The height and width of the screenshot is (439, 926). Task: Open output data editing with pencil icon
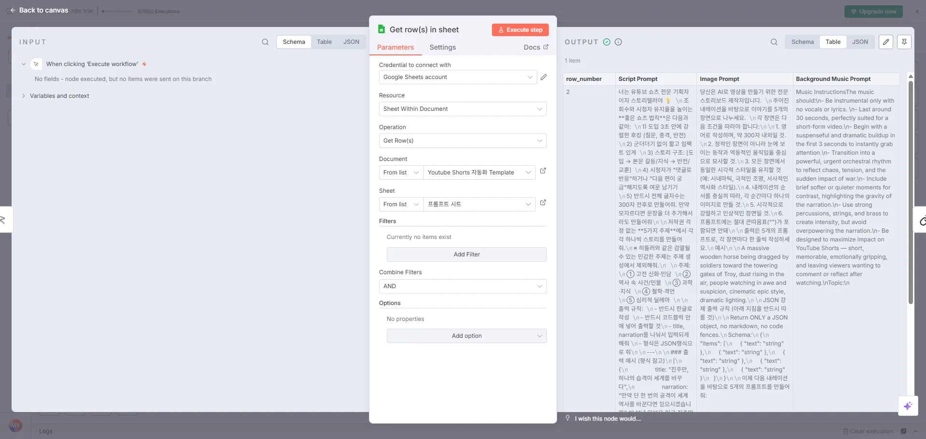click(x=886, y=42)
